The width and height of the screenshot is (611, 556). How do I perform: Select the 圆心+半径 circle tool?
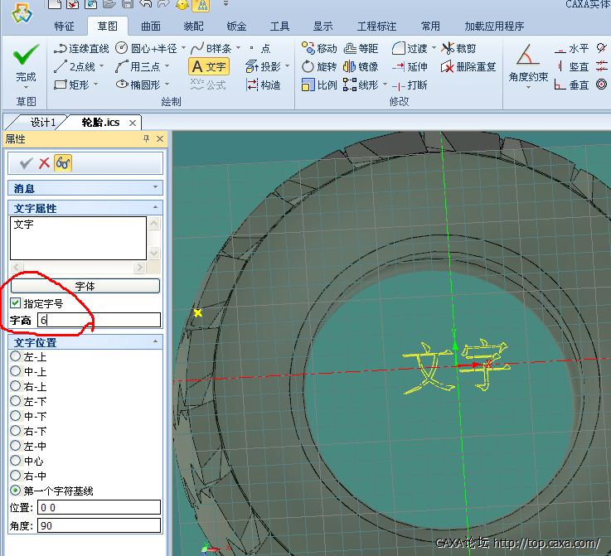tap(147, 49)
